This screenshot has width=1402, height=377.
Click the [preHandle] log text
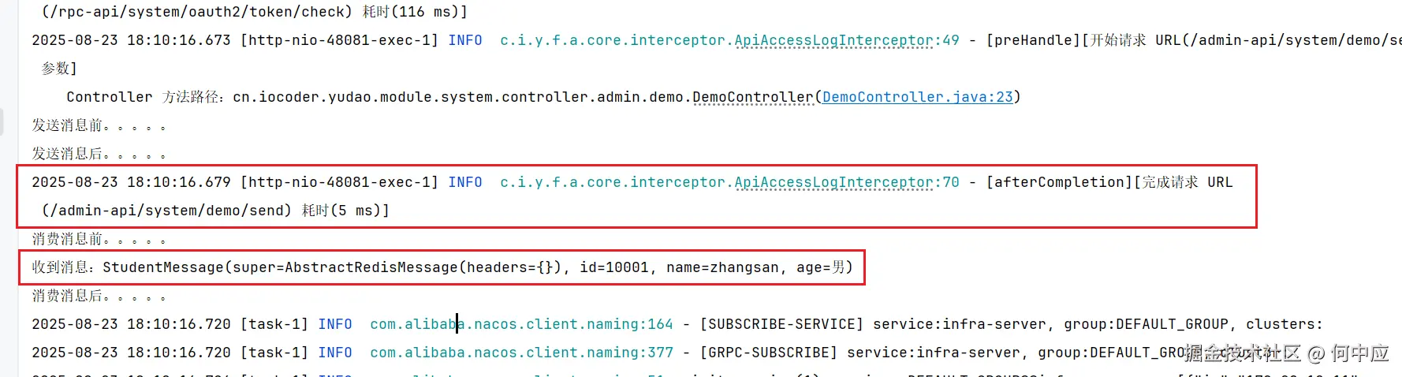[1033, 40]
